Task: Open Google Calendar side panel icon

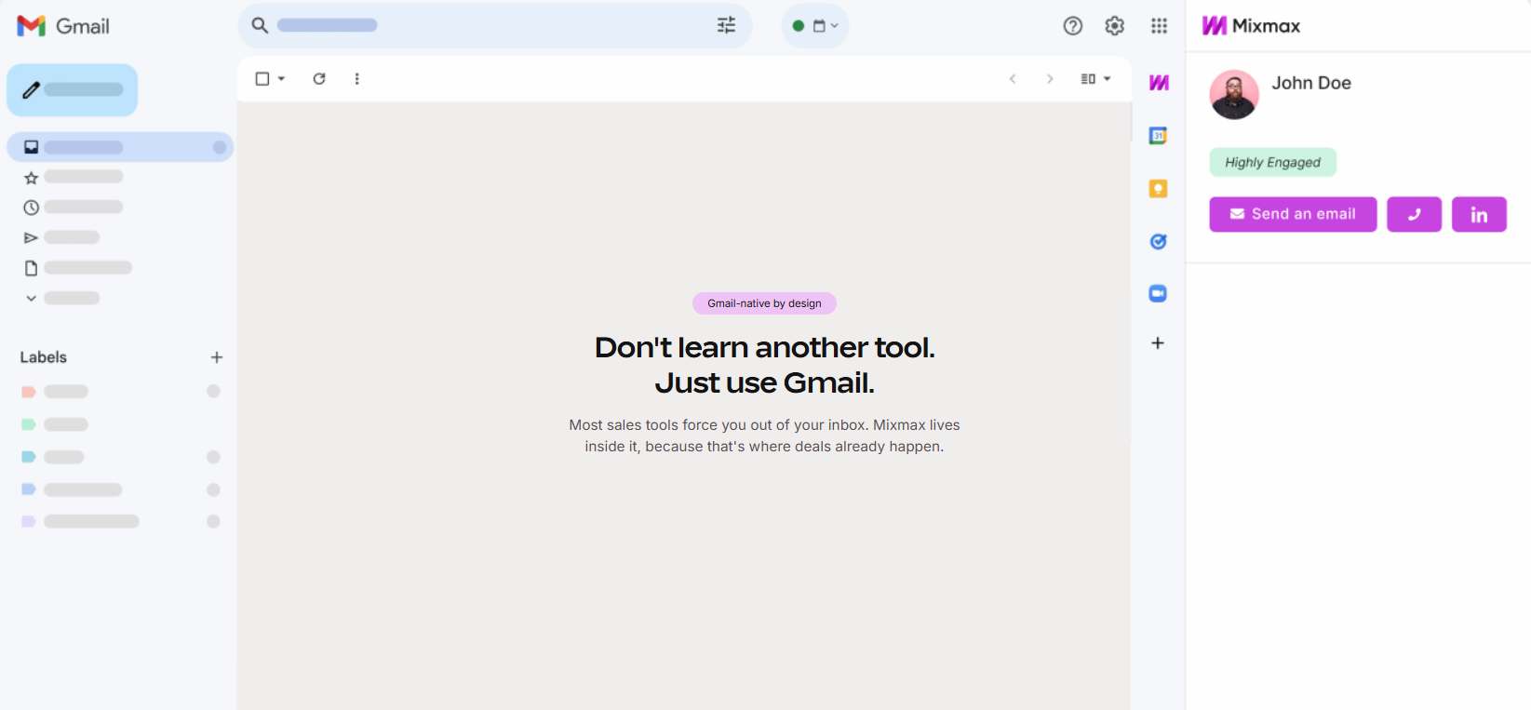Action: click(1158, 136)
